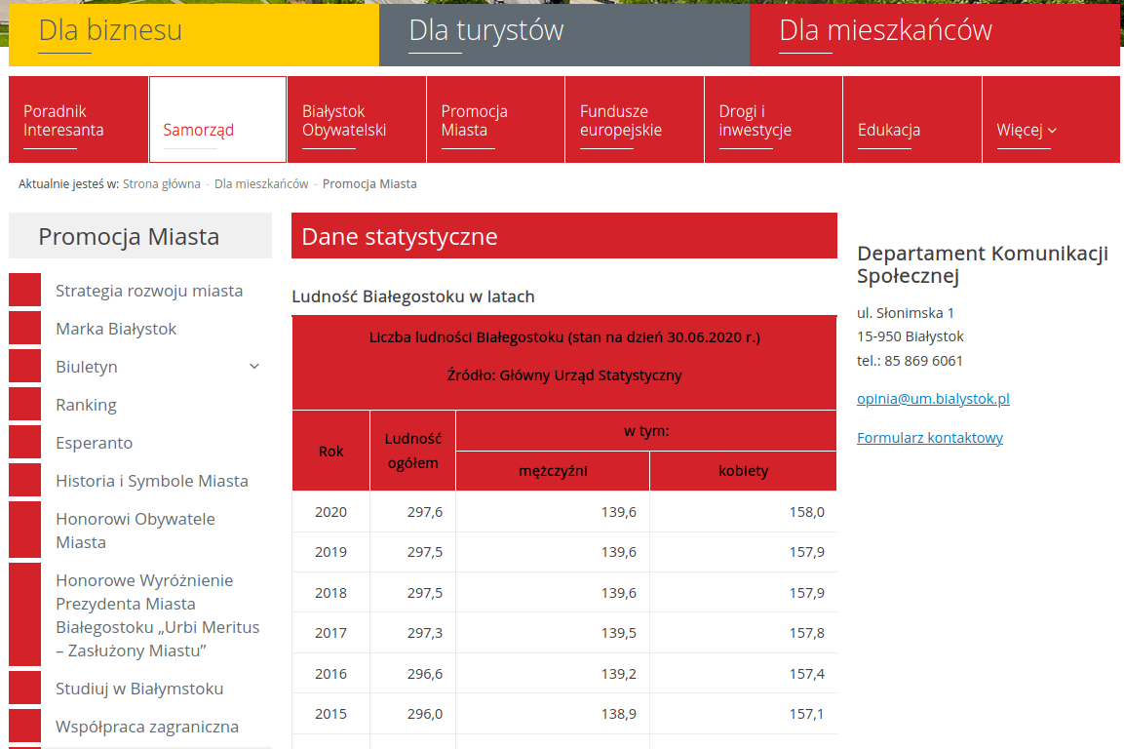Click the 139,5 mężczyźni value
This screenshot has width=1124, height=749.
pos(619,633)
